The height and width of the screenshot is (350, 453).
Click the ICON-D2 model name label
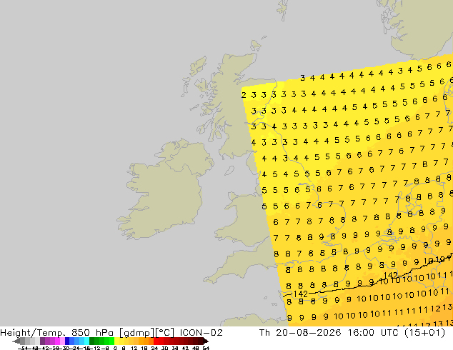click(201, 333)
